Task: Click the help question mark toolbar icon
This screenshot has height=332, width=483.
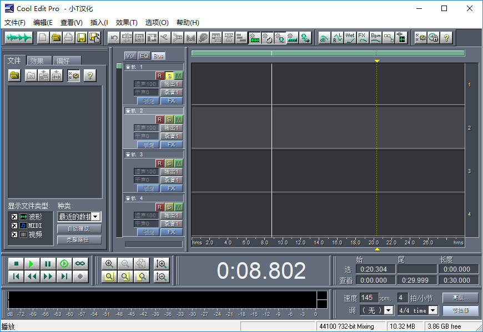Action: 446,38
